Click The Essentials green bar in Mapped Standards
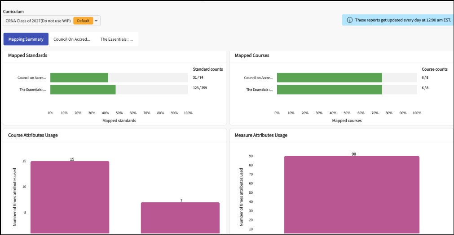Viewport: 454px width, 235px height. tap(83, 90)
